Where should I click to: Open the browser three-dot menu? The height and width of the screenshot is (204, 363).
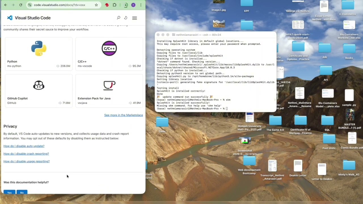141,5
